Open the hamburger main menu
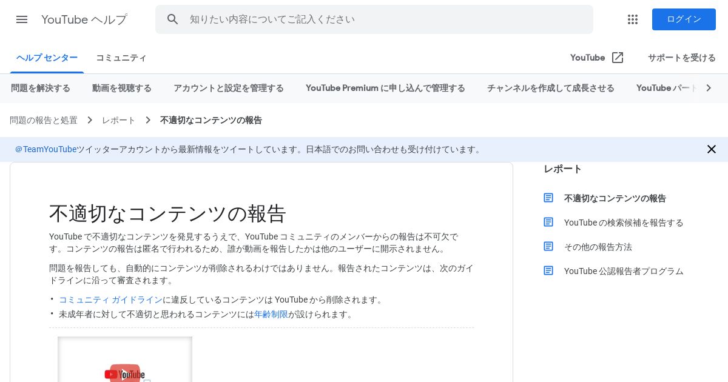 point(22,19)
